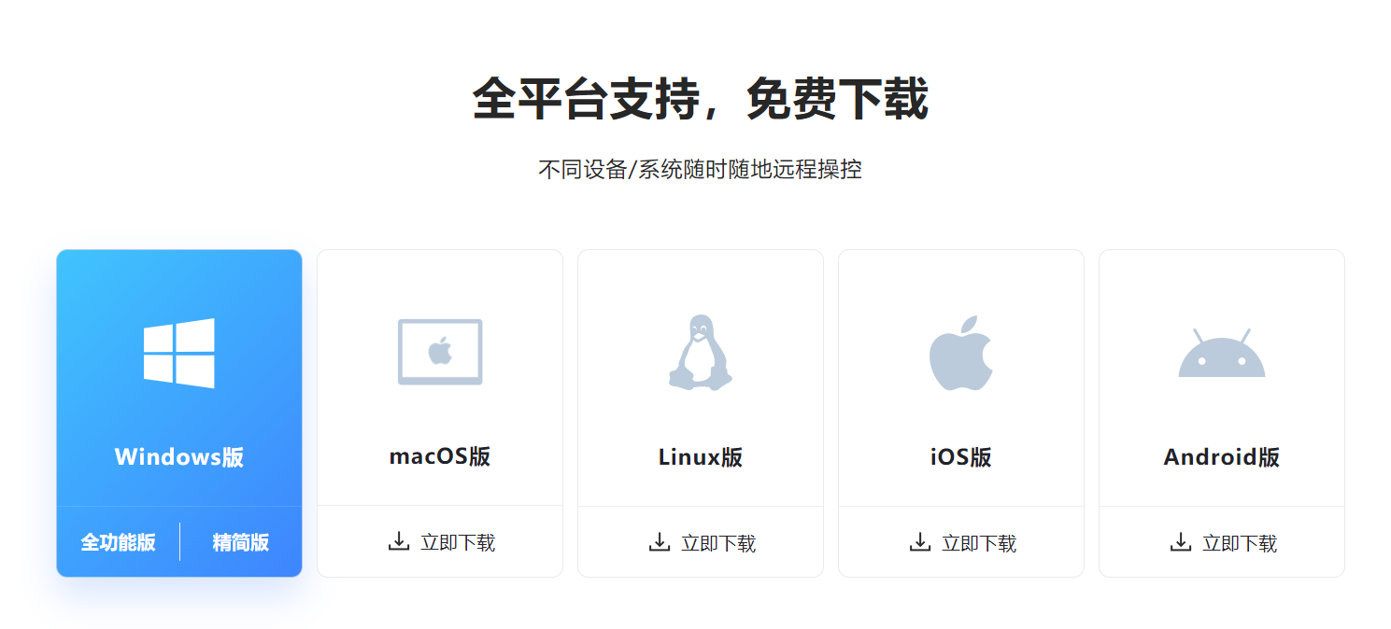Screen dimensions: 1391x629
Task: Click 立即下载 text for Linux
Action: pos(718,543)
